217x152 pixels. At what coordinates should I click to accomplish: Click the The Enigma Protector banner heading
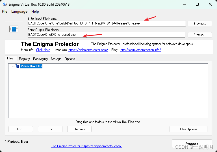[x=50, y=44]
